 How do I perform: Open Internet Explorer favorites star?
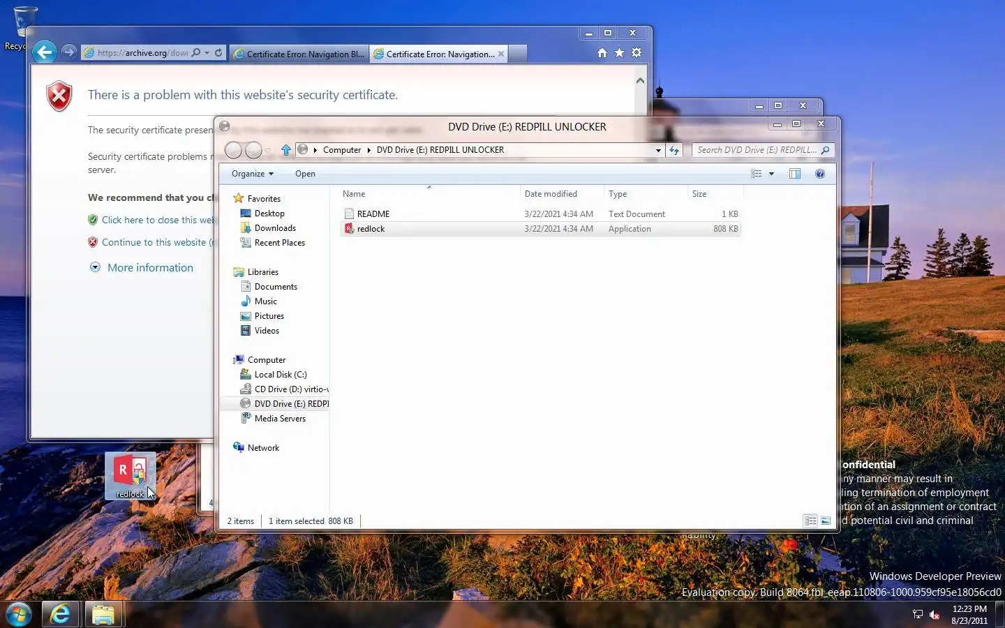619,53
